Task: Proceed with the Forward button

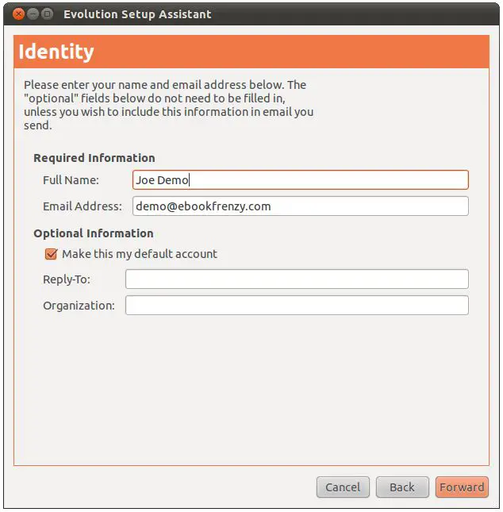Action: tap(462, 487)
